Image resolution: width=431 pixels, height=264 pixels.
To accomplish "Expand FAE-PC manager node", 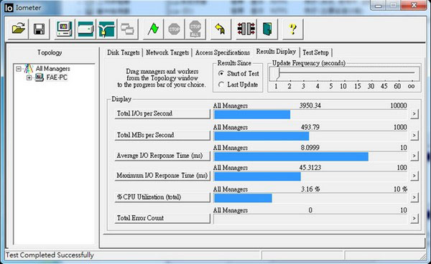I will tap(29, 77).
